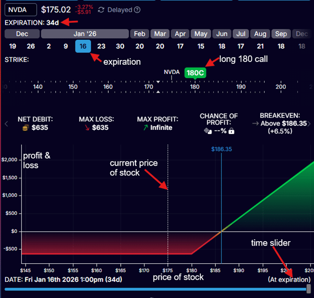Click the Net Debit $635 value
Screen dimensions: 314x298
[x=40, y=127]
